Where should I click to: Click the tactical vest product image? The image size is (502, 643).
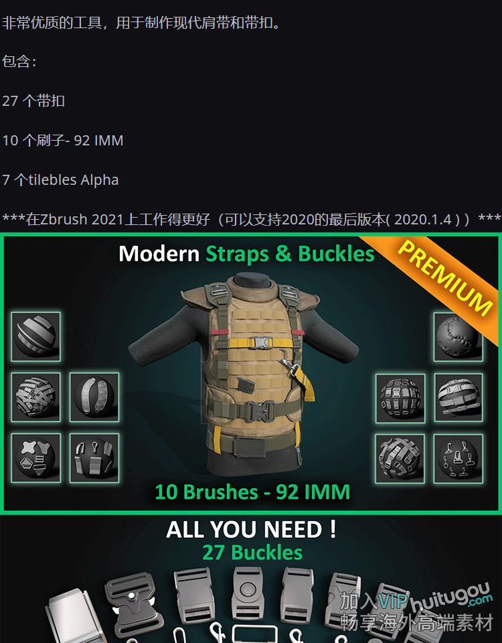point(244,375)
